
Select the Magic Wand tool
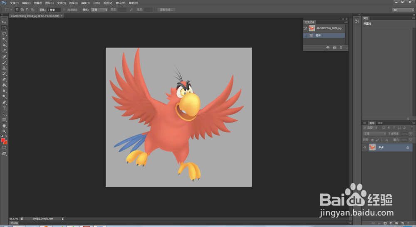pyautogui.click(x=4, y=39)
